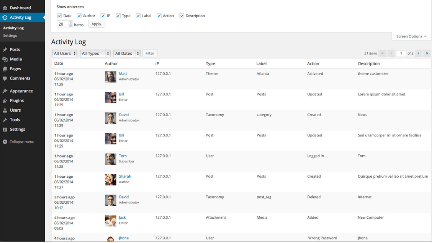This screenshot has width=432, height=243.
Task: Click the Collapse menu arrow icon
Action: (5, 142)
